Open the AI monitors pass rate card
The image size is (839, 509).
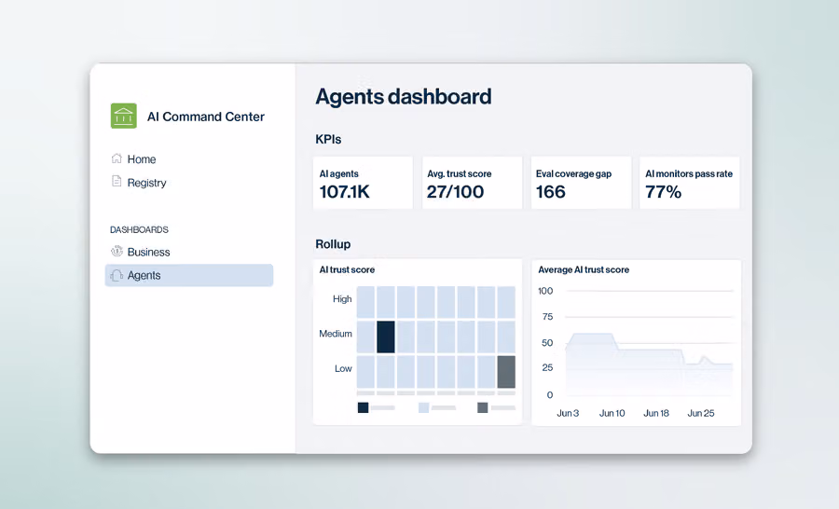point(690,183)
